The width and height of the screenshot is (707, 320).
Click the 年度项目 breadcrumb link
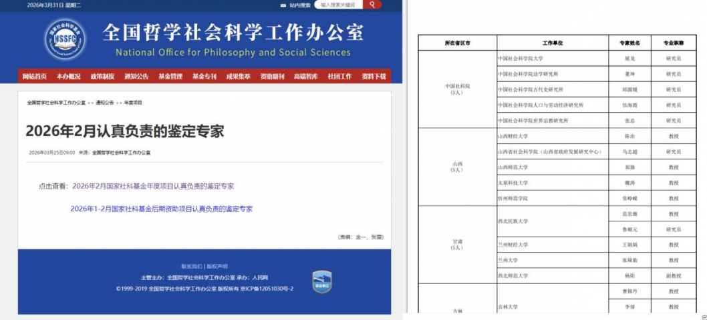133,103
